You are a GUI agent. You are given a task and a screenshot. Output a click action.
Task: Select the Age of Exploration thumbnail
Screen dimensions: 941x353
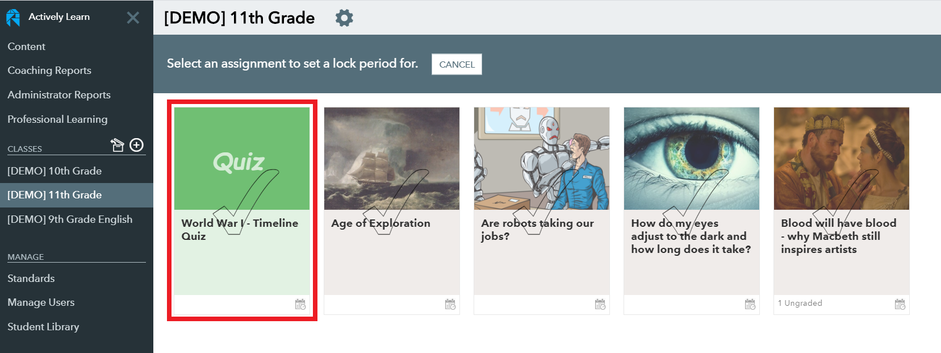tap(392, 159)
